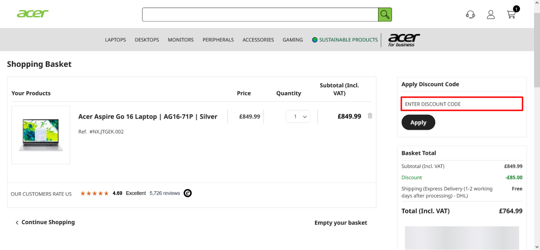Click the Acer for business logo
Image resolution: width=540 pixels, height=250 pixels.
click(x=403, y=40)
